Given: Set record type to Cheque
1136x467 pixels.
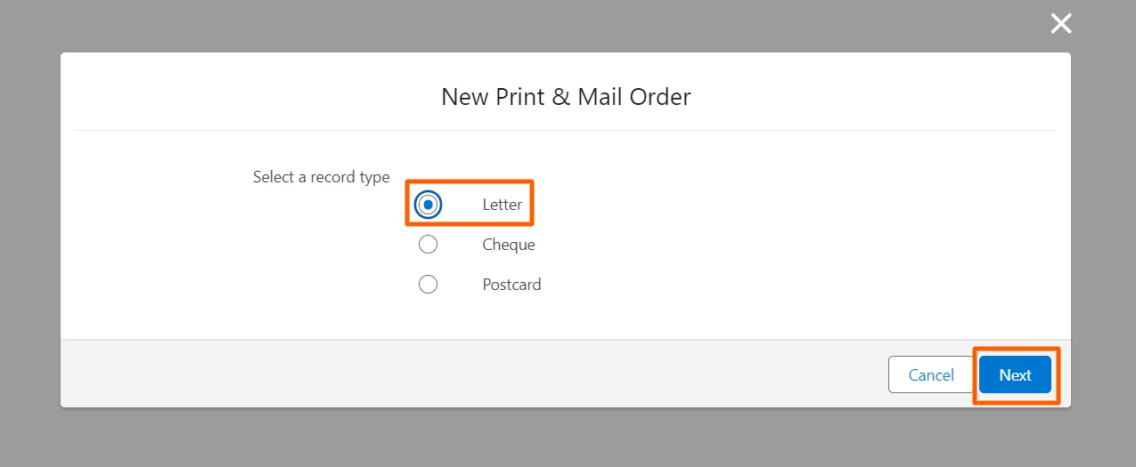Looking at the screenshot, I should pos(429,245).
